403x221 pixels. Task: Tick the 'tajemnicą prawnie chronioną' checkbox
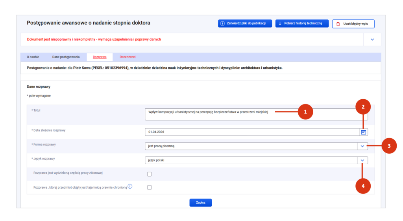pyautogui.click(x=149, y=188)
